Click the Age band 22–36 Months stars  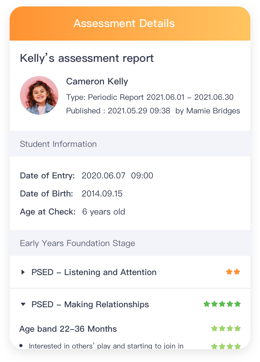coord(226,329)
